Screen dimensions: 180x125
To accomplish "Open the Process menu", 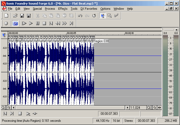I will 50,9.
